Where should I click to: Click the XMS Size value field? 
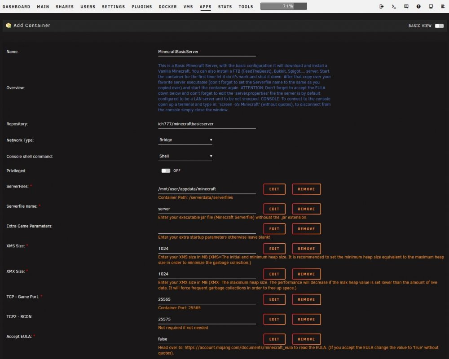tap(207, 249)
